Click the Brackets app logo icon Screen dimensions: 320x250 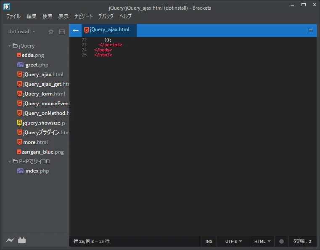pos(7,7)
